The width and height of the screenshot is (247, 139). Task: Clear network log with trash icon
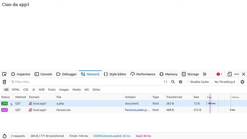tap(4, 82)
